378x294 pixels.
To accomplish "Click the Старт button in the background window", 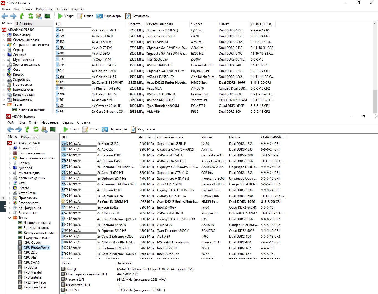I will [66, 16].
